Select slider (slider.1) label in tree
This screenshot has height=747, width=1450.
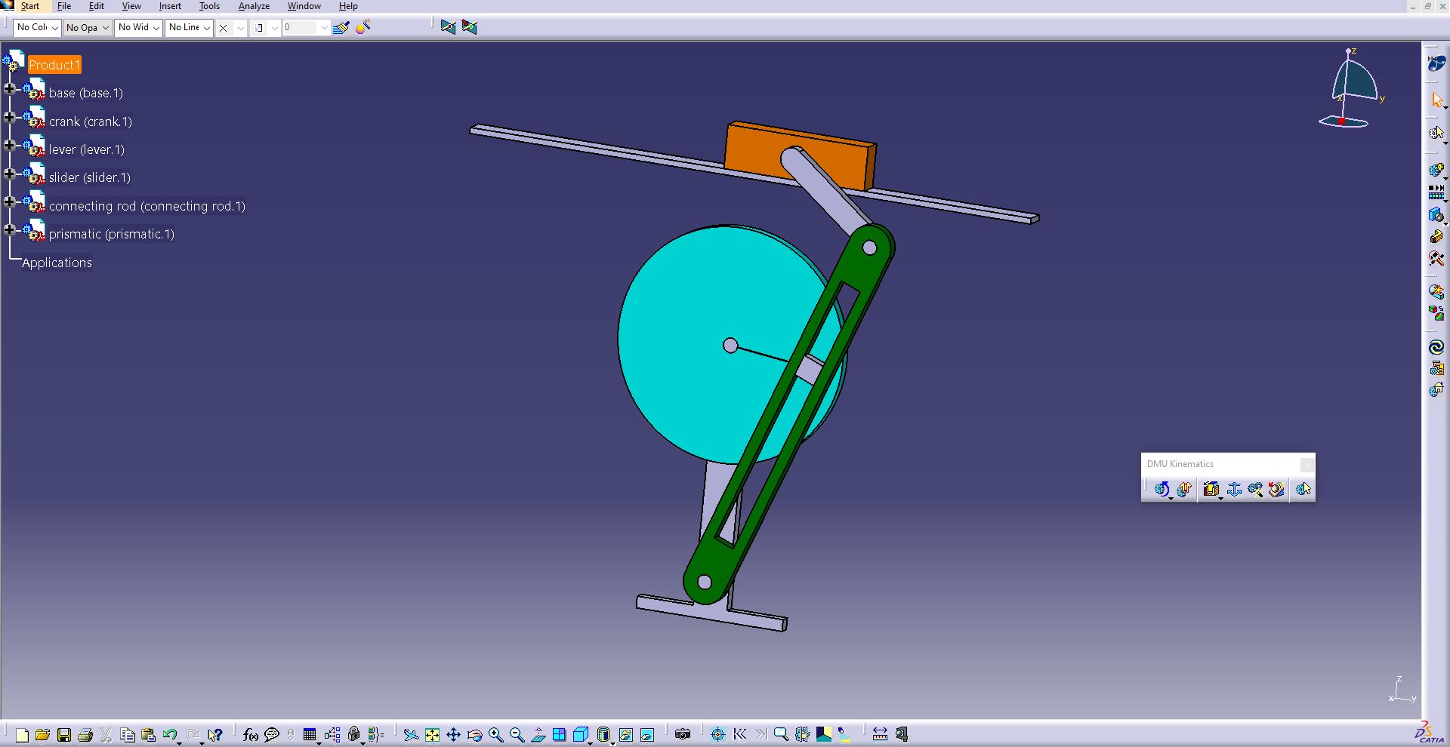90,177
